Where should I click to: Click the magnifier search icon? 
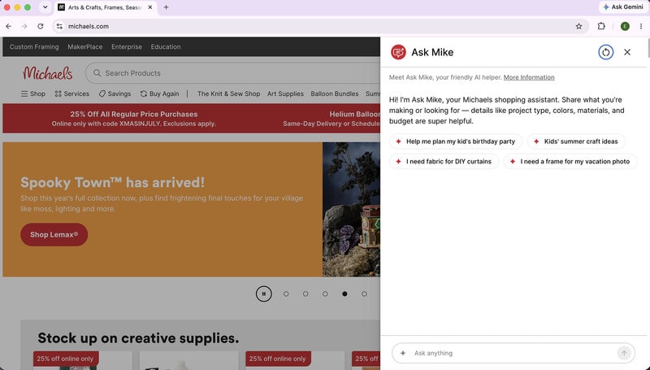click(x=97, y=73)
